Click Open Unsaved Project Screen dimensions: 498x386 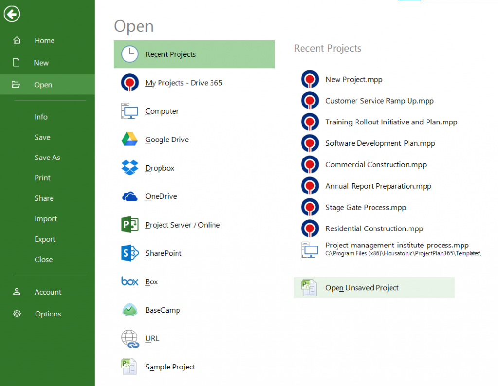tap(362, 288)
